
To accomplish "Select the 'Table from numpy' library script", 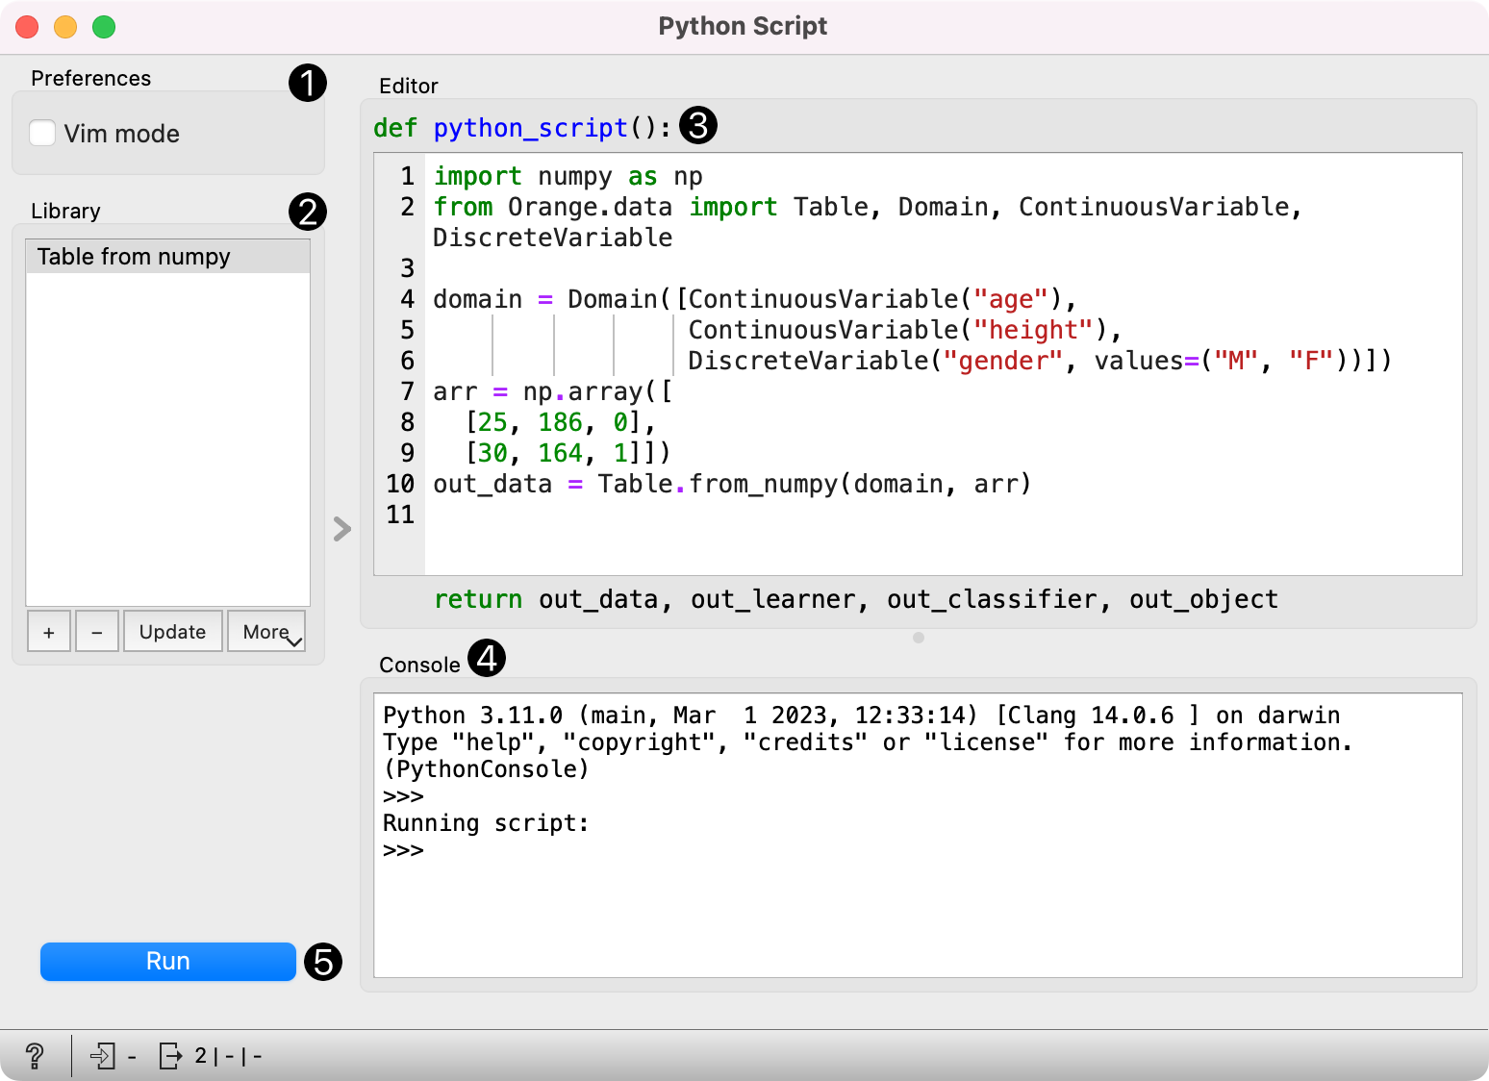I will 167,257.
